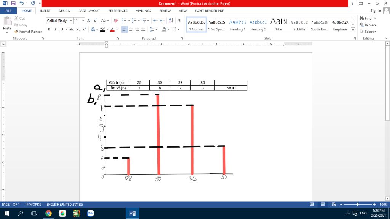Switch to the REFERENCES tab
Image resolution: width=390 pixels, height=219 pixels.
point(118,11)
